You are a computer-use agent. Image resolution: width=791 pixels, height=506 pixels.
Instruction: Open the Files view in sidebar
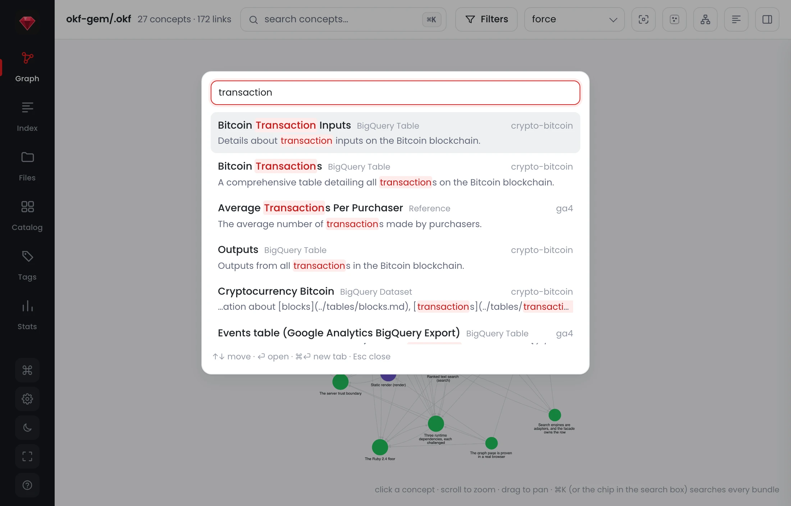[x=27, y=166]
